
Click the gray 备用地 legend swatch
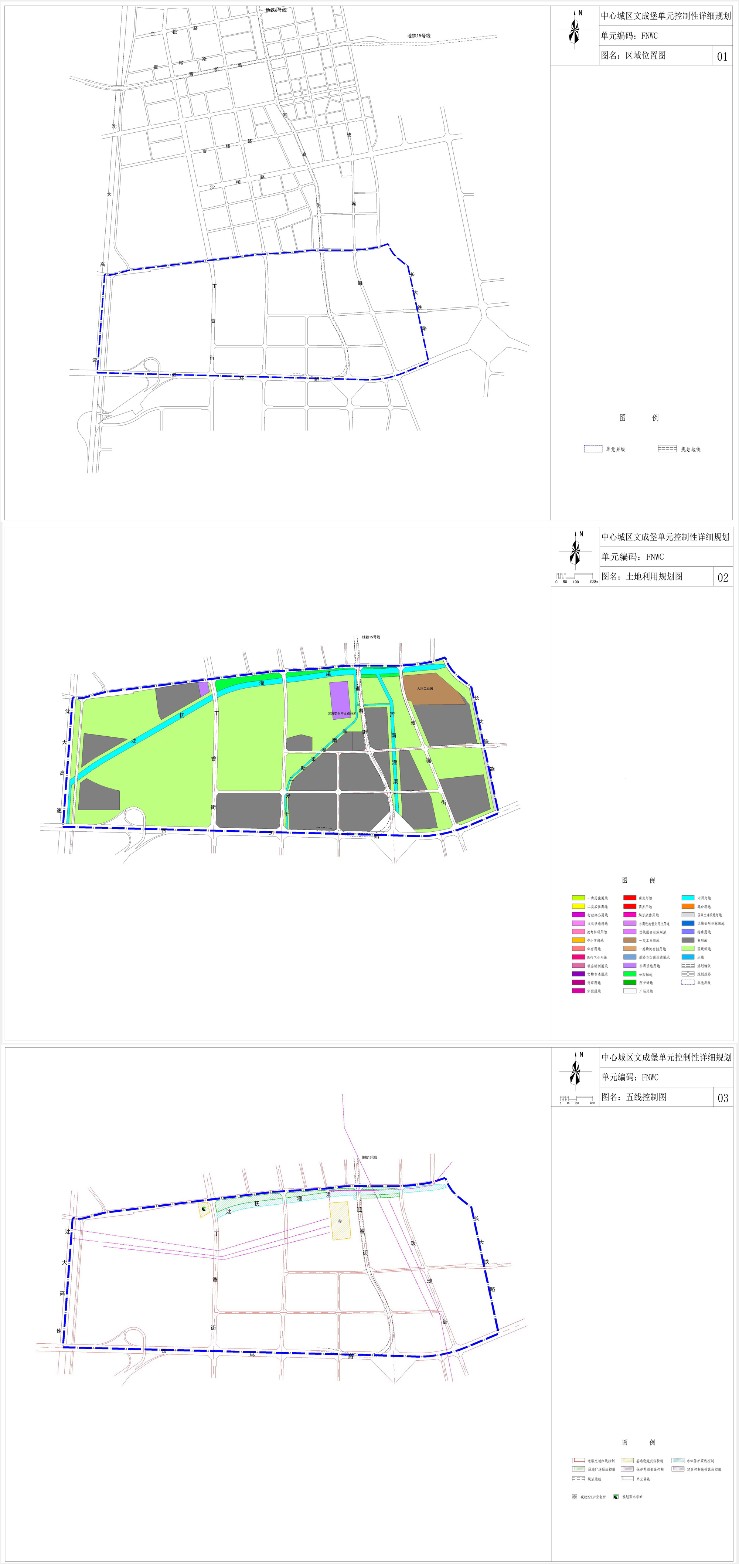(687, 940)
